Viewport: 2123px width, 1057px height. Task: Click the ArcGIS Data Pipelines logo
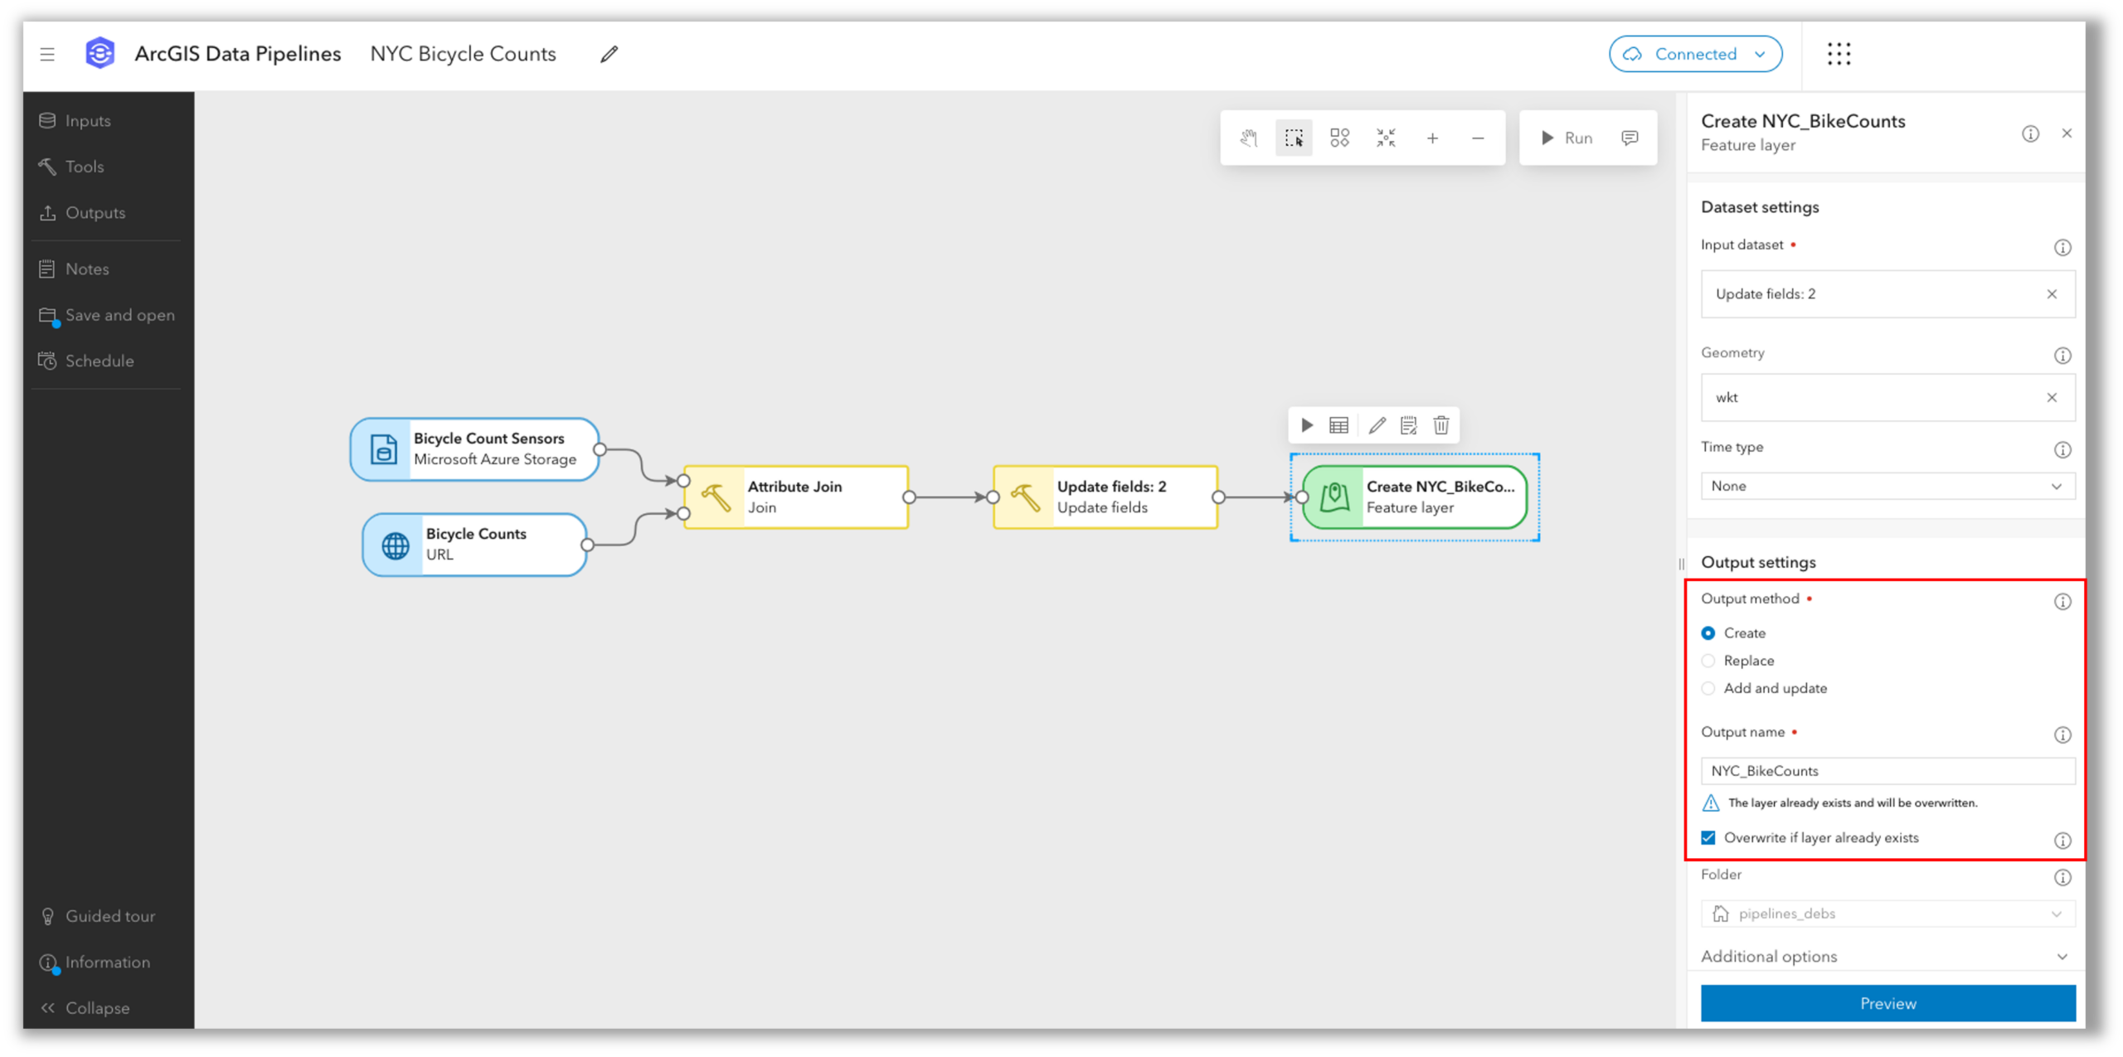click(100, 54)
